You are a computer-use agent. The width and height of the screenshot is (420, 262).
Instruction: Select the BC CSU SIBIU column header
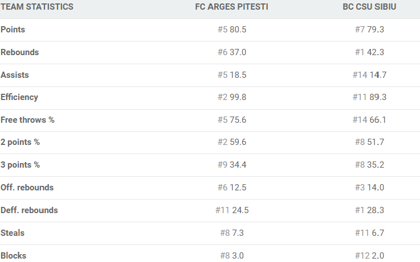pos(369,7)
